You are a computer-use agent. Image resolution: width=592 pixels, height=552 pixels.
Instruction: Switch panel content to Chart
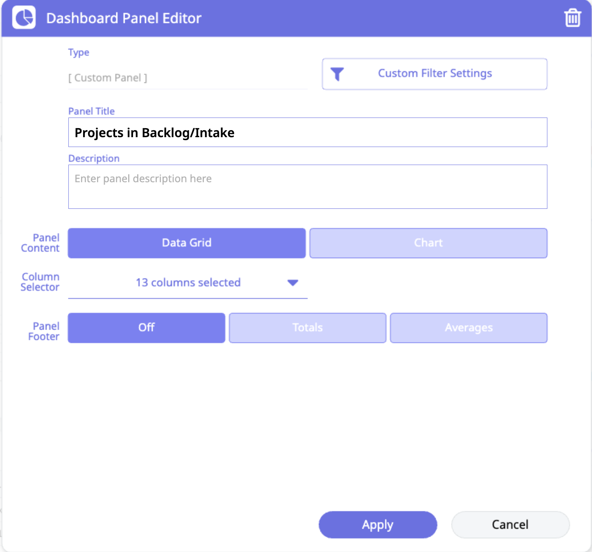428,243
